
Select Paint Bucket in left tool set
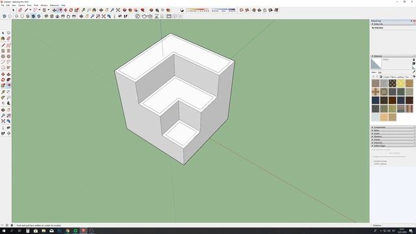click(3, 38)
